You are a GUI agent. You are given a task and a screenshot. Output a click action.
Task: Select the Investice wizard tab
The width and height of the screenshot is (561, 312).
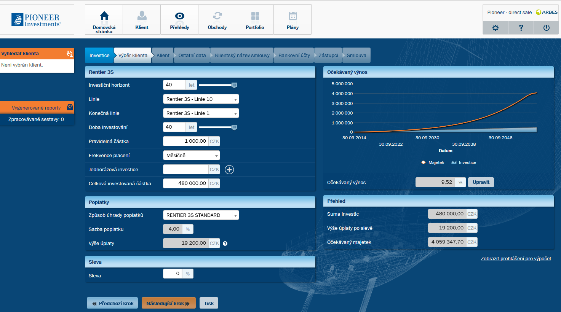[x=99, y=55]
